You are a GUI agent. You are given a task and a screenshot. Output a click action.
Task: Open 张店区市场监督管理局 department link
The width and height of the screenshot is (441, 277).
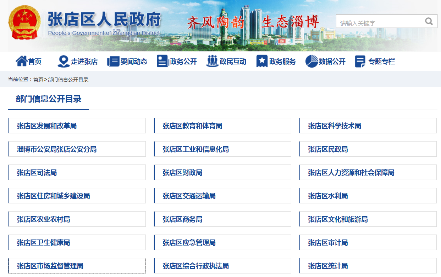50,266
